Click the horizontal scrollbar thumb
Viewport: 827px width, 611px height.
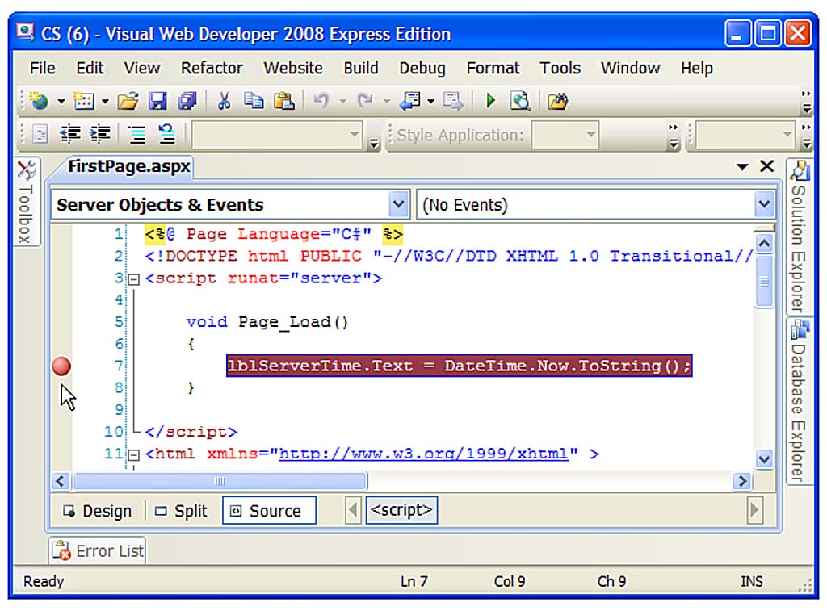coord(220,481)
